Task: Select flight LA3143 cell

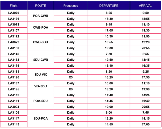Action: pos(13,124)
